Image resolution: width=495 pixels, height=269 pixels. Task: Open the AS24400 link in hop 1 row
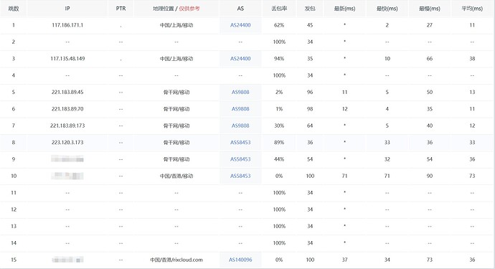240,25
